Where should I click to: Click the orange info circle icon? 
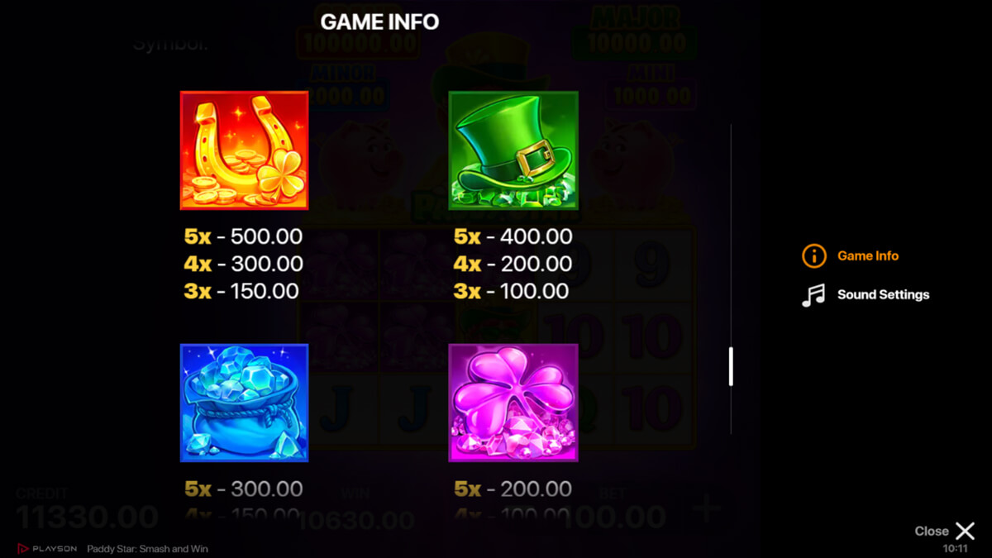(814, 255)
